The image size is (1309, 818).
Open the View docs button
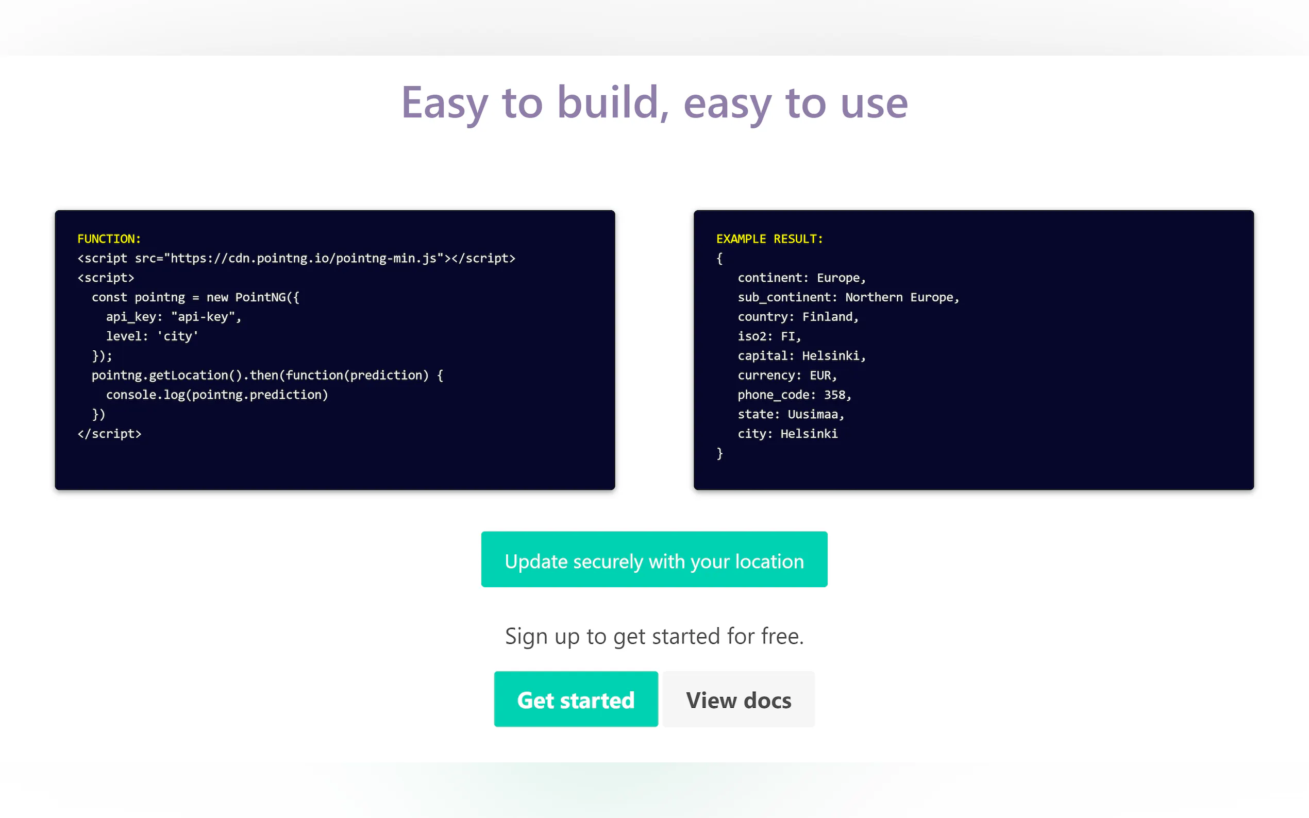pyautogui.click(x=738, y=700)
